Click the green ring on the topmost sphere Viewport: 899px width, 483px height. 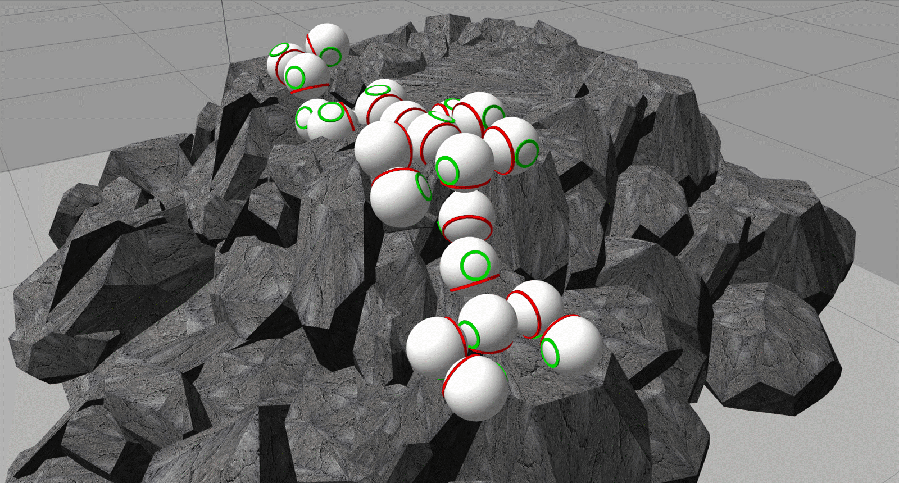[x=332, y=56]
